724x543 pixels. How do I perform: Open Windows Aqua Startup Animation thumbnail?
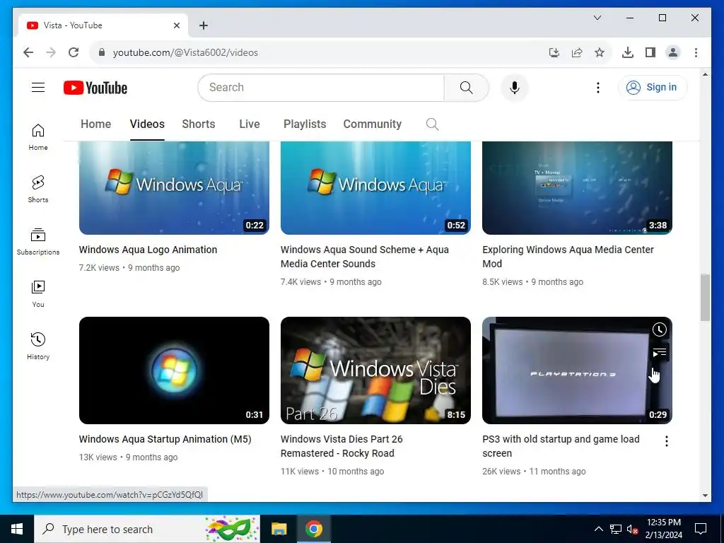174,370
